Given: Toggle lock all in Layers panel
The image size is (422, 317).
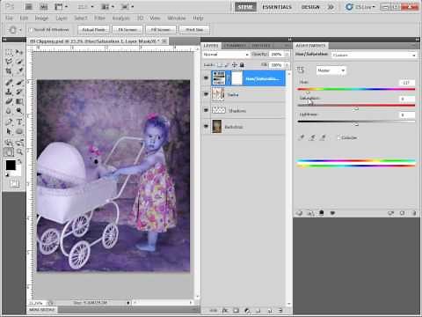Looking at the screenshot, I should [x=242, y=65].
